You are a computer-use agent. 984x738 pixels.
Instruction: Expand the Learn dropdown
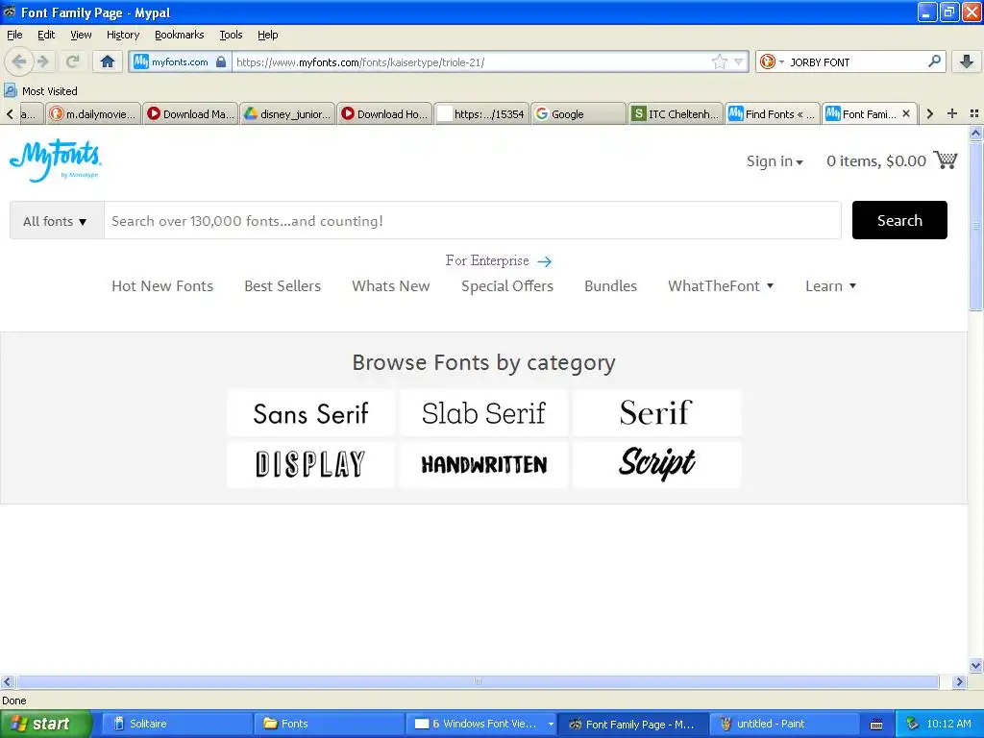[x=830, y=286]
